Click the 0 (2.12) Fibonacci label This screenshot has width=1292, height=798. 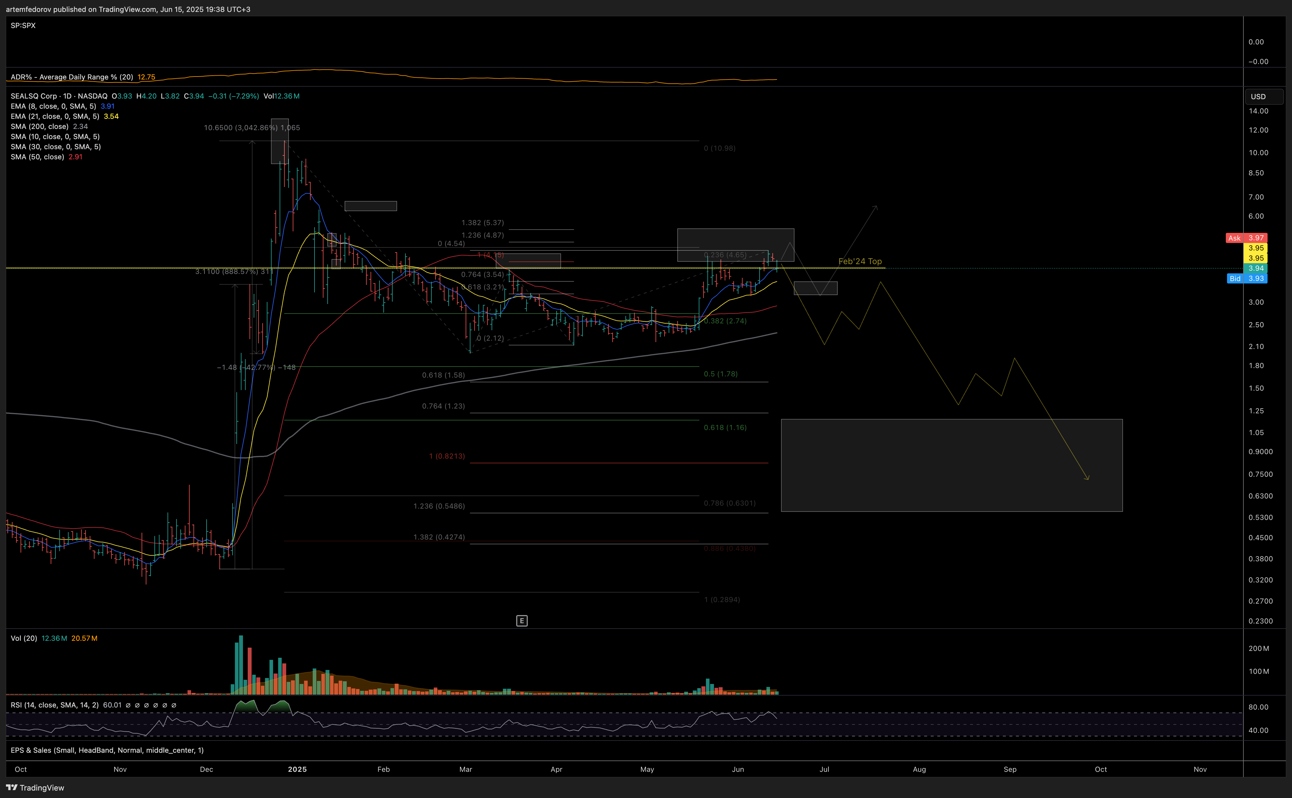(490, 338)
